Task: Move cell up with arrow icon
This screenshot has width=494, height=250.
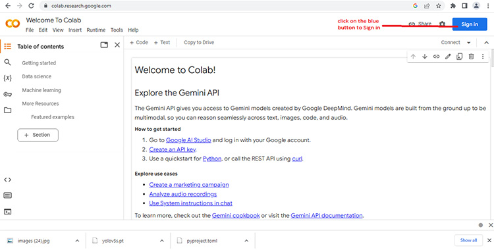Action: (x=414, y=57)
